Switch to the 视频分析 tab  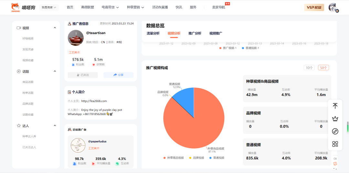[174, 34]
